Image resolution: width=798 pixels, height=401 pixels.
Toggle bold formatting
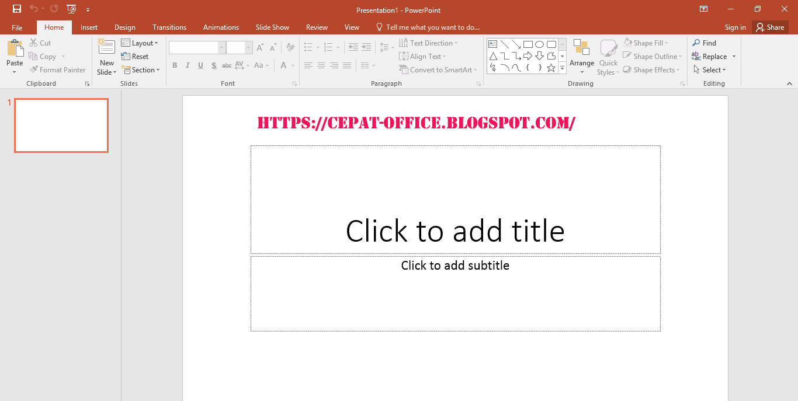175,65
